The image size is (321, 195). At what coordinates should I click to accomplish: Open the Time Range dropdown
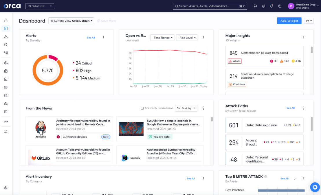click(x=162, y=38)
